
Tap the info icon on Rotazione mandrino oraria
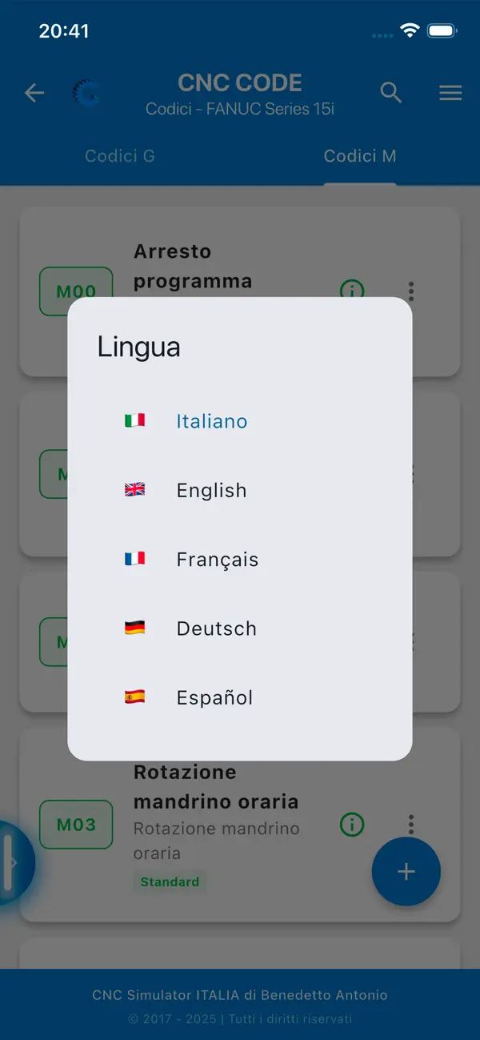point(352,825)
